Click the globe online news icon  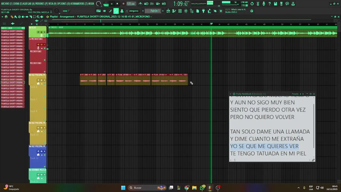tap(252, 11)
